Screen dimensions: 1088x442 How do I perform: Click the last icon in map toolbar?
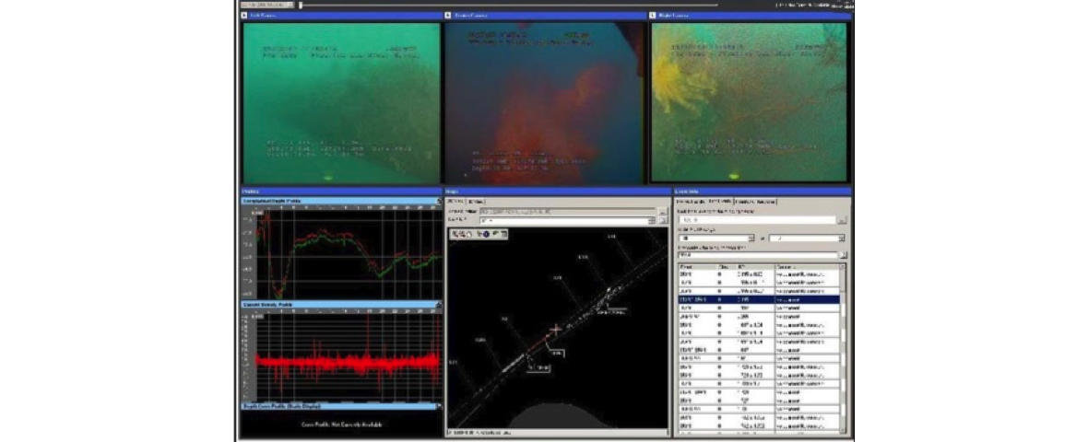point(504,235)
